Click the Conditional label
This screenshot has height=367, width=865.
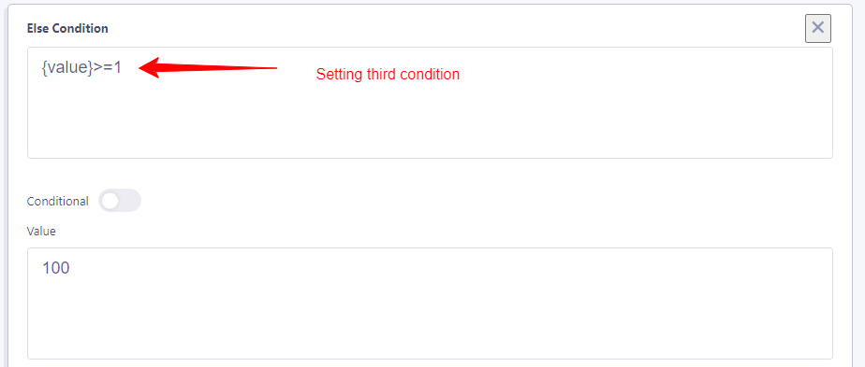point(57,202)
